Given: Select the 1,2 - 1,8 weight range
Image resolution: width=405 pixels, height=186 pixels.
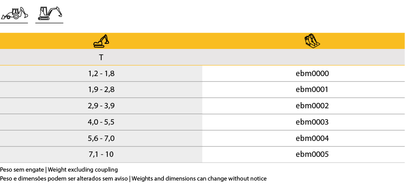Looking at the screenshot, I should pos(101,73).
